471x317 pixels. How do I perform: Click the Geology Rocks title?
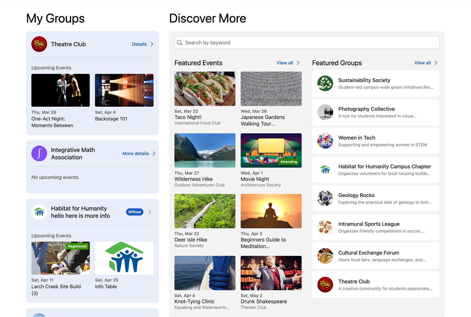click(x=356, y=195)
